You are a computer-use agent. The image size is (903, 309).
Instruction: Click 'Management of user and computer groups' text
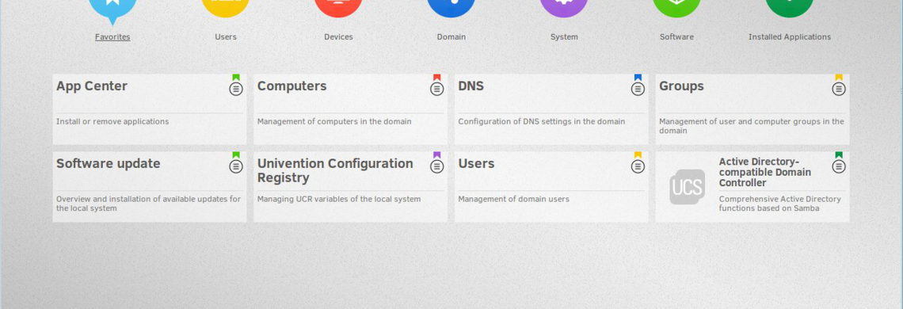[x=752, y=126]
